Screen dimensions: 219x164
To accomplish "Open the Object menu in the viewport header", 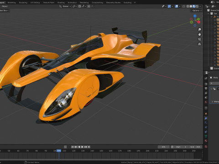I will coord(5,6).
